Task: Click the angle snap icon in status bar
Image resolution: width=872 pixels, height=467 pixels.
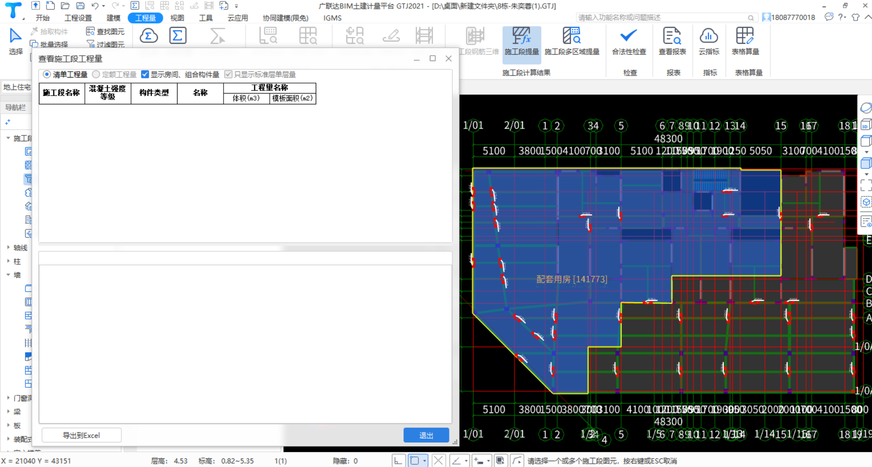Action: click(456, 461)
